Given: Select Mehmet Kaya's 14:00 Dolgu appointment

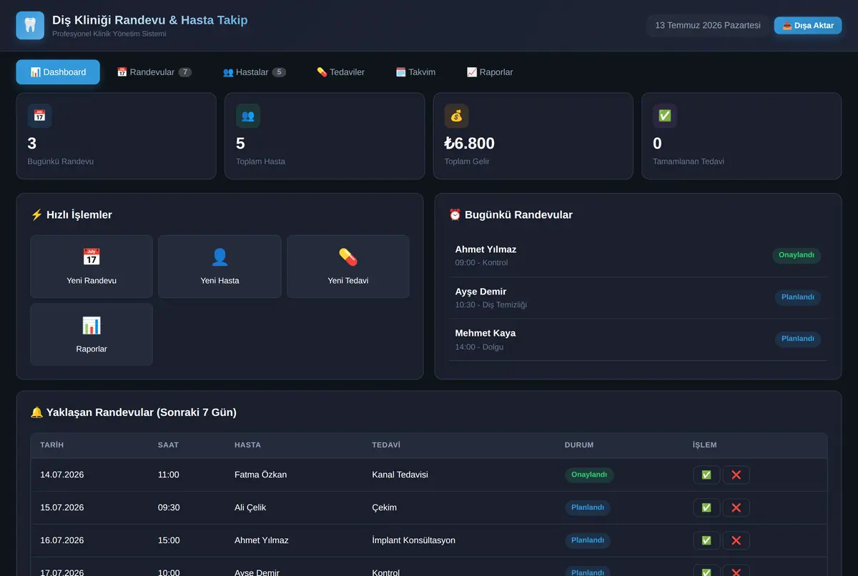Looking at the screenshot, I should (x=638, y=339).
